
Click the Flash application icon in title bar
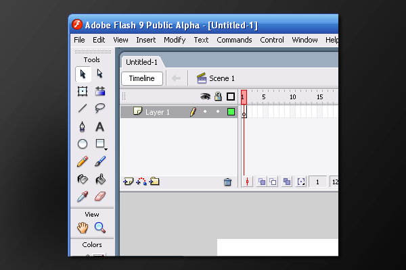click(x=77, y=24)
